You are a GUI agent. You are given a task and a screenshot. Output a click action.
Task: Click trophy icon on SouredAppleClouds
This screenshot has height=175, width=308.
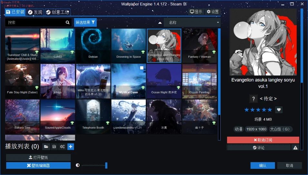pos(72,123)
